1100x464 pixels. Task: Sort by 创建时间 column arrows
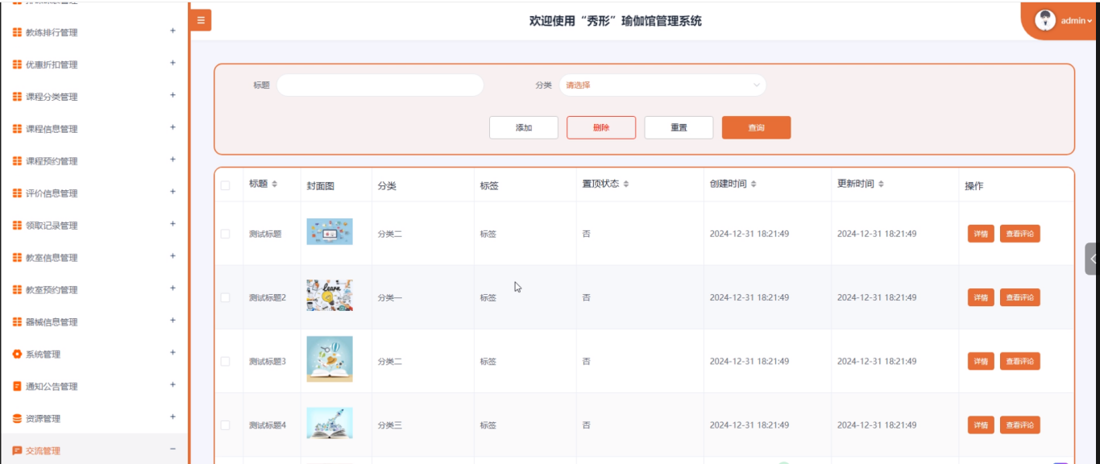click(753, 184)
